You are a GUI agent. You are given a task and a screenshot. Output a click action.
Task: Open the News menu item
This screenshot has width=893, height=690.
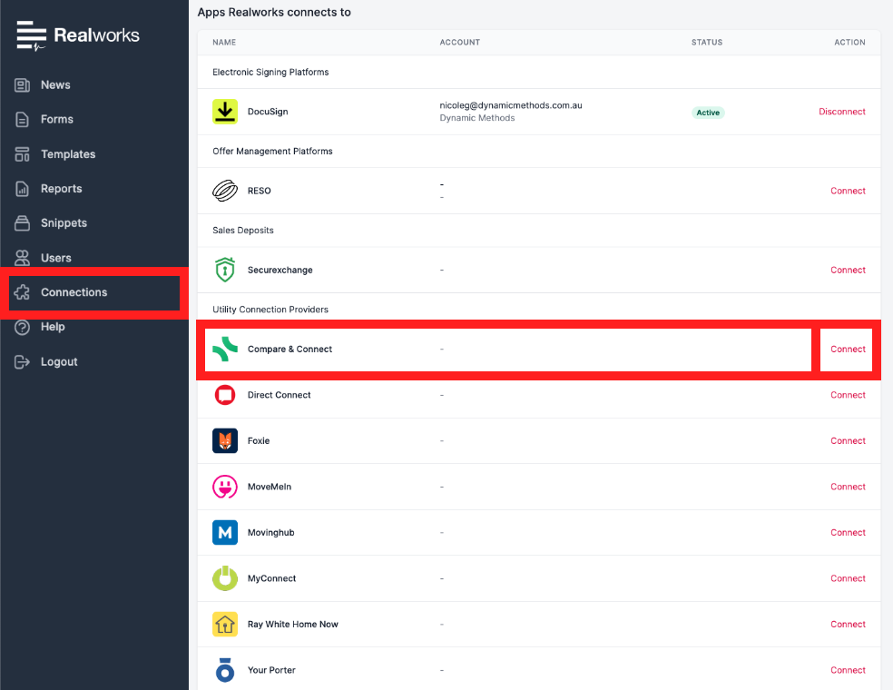(56, 85)
